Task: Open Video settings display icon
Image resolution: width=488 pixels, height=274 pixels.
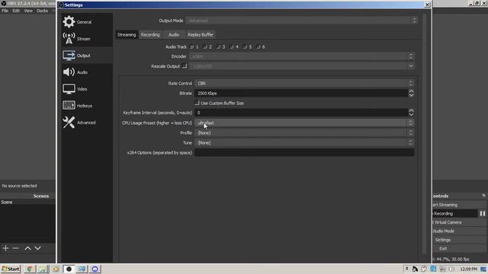Action: click(69, 89)
